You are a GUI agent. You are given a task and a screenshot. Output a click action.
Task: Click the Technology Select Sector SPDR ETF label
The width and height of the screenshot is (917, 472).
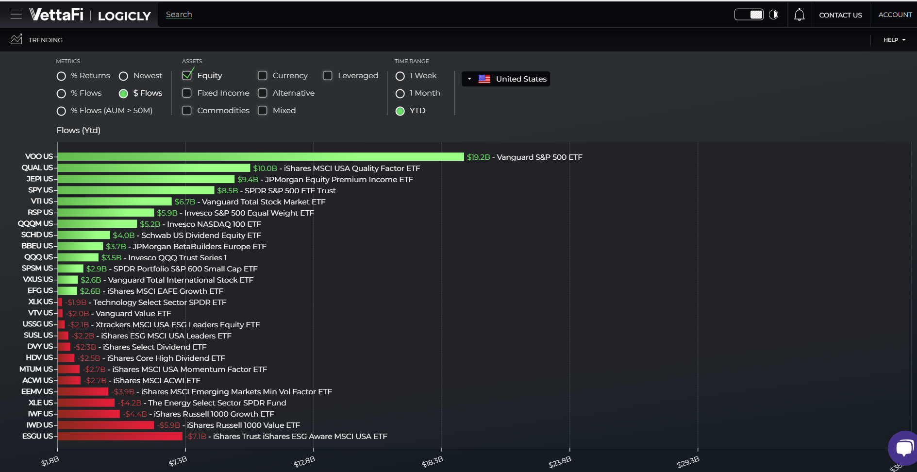click(x=160, y=303)
